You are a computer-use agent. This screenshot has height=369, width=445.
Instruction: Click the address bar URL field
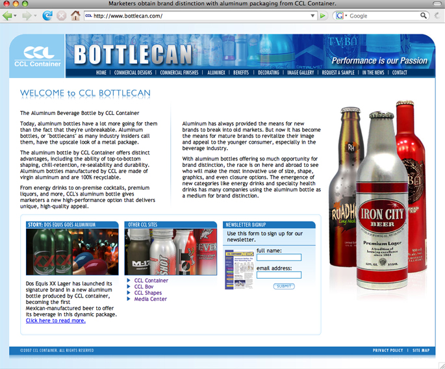201,16
